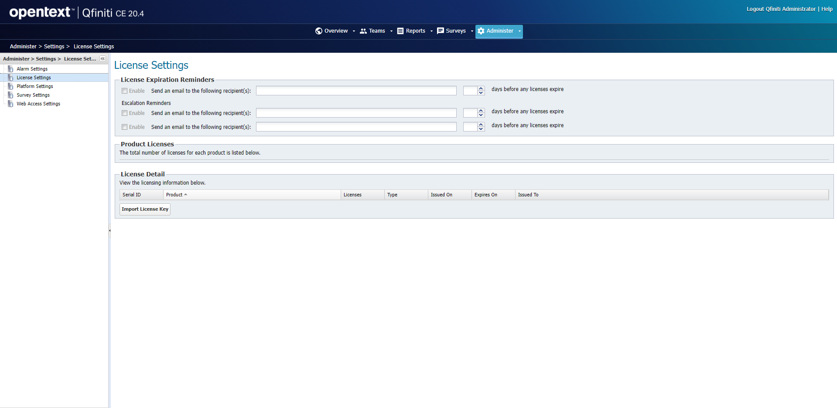Click the Teams people icon

point(364,31)
